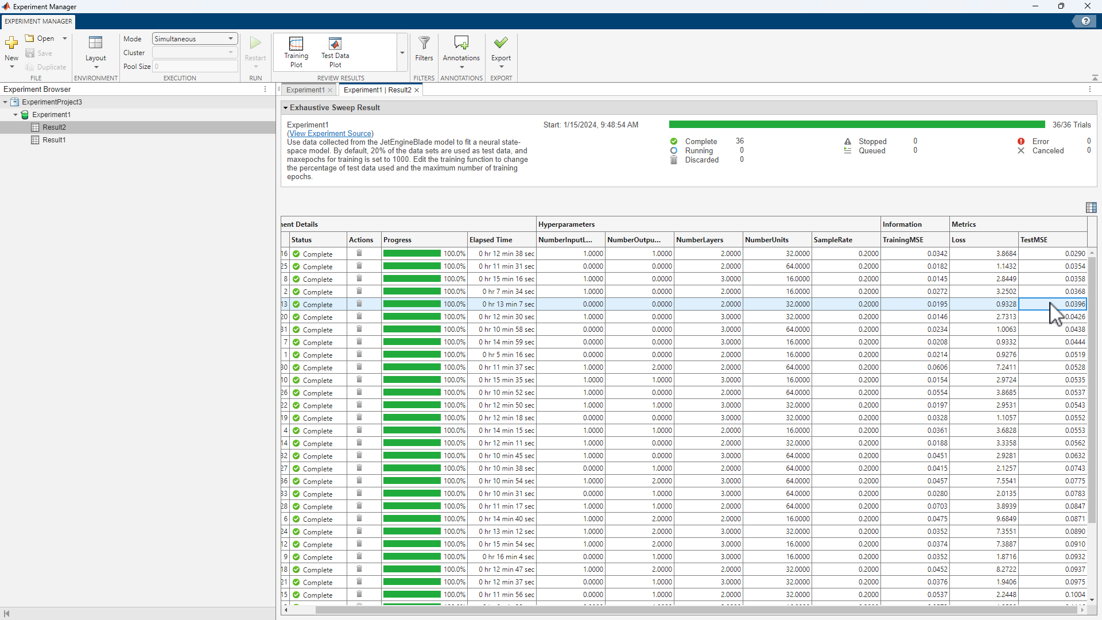Discard trial 16 with its trash icon
The width and height of the screenshot is (1102, 620).
tap(359, 254)
